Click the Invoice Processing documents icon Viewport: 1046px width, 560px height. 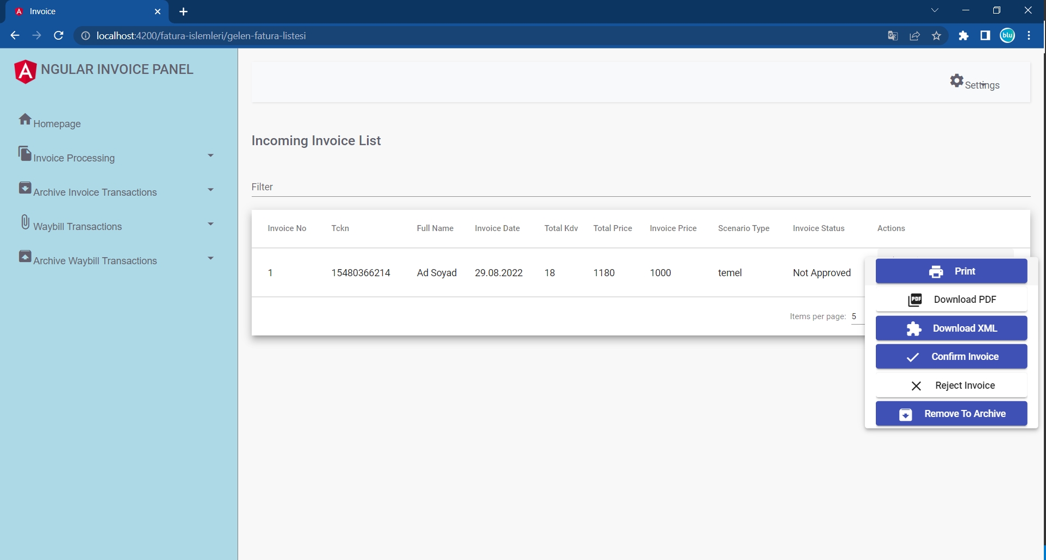[x=25, y=153]
